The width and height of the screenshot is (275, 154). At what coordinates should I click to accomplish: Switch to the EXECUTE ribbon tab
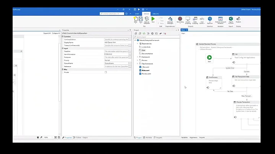click(x=155, y=14)
